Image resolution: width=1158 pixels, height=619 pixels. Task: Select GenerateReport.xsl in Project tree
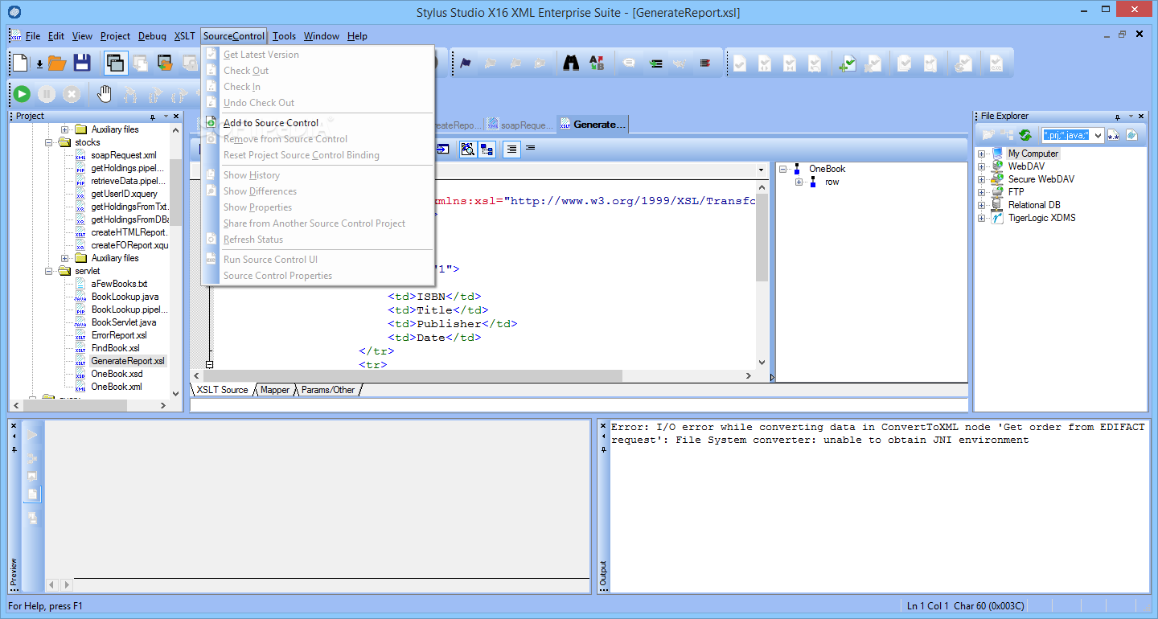[x=128, y=361]
